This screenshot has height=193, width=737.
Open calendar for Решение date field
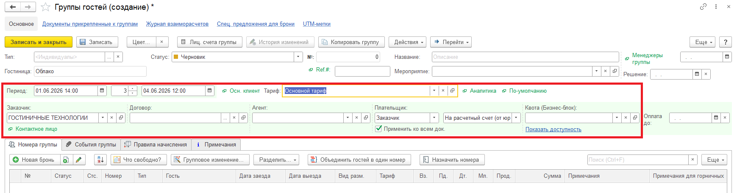coord(697,74)
